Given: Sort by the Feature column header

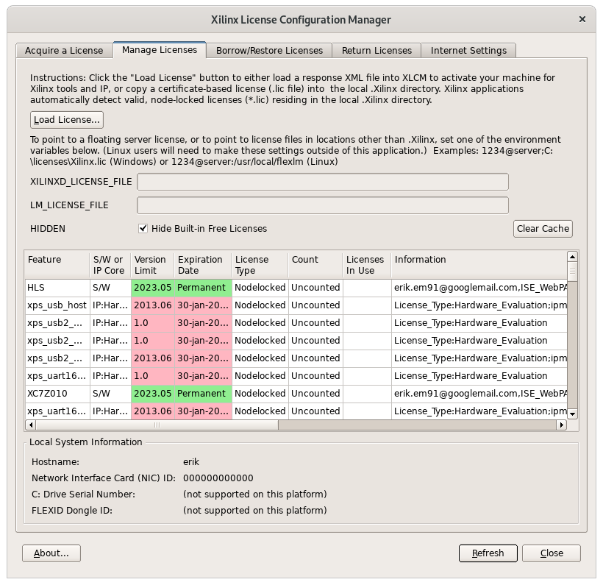Looking at the screenshot, I should coord(57,265).
